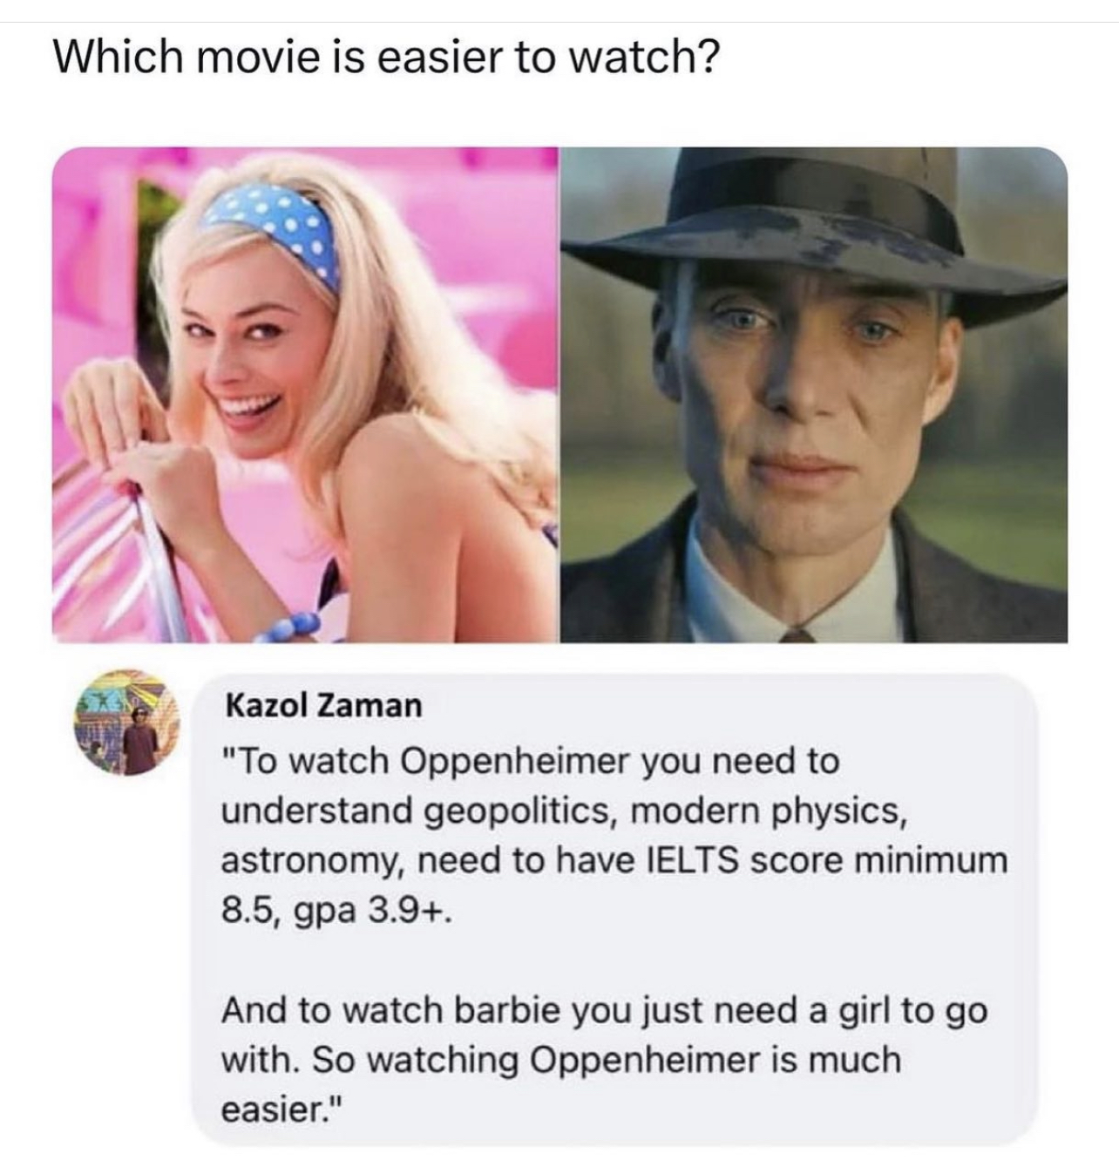
Task: Click the second paragraph starting 'And to watch barbie'
Action: [604, 1061]
